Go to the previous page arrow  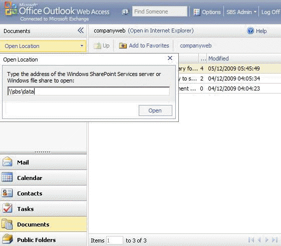[259, 239]
